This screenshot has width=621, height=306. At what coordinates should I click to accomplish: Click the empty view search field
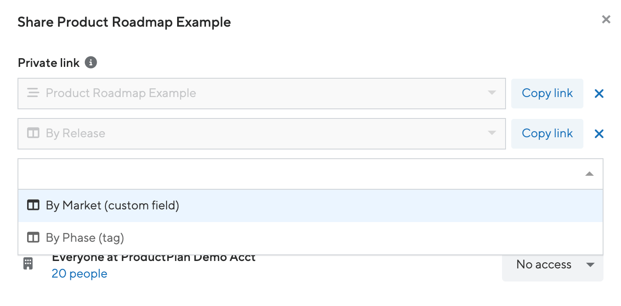click(x=297, y=174)
